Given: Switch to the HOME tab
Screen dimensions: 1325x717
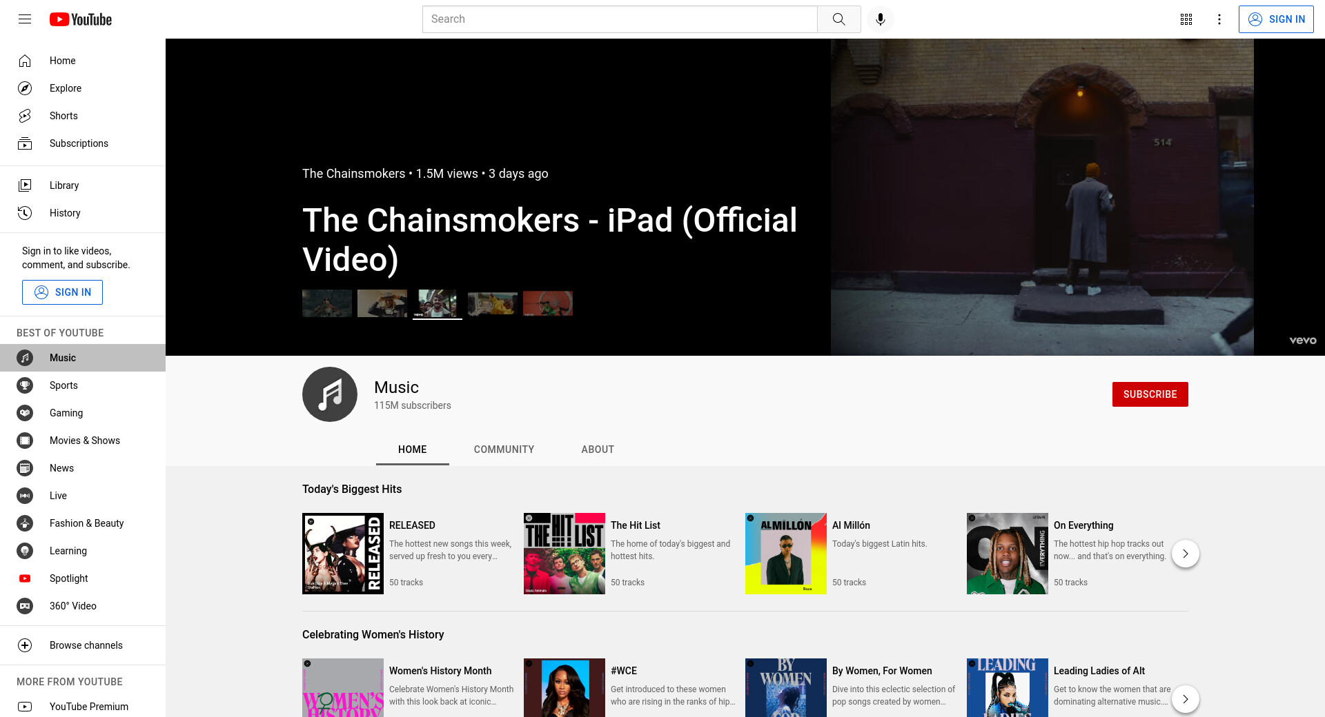Looking at the screenshot, I should (x=413, y=450).
